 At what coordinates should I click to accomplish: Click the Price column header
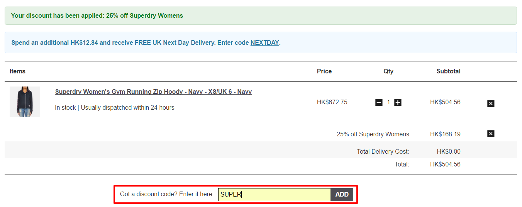point(324,71)
